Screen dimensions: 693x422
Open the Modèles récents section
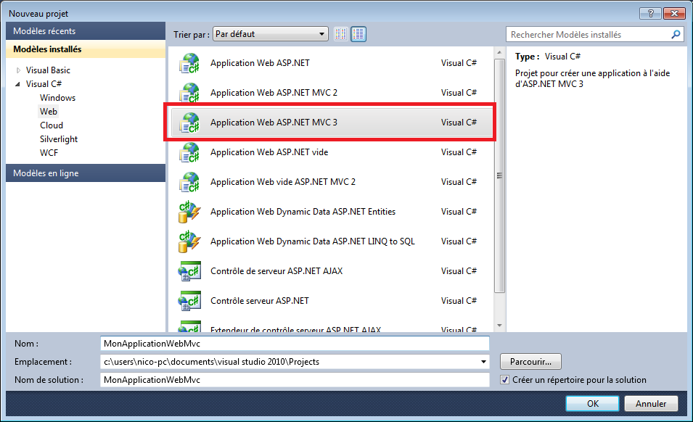point(44,31)
